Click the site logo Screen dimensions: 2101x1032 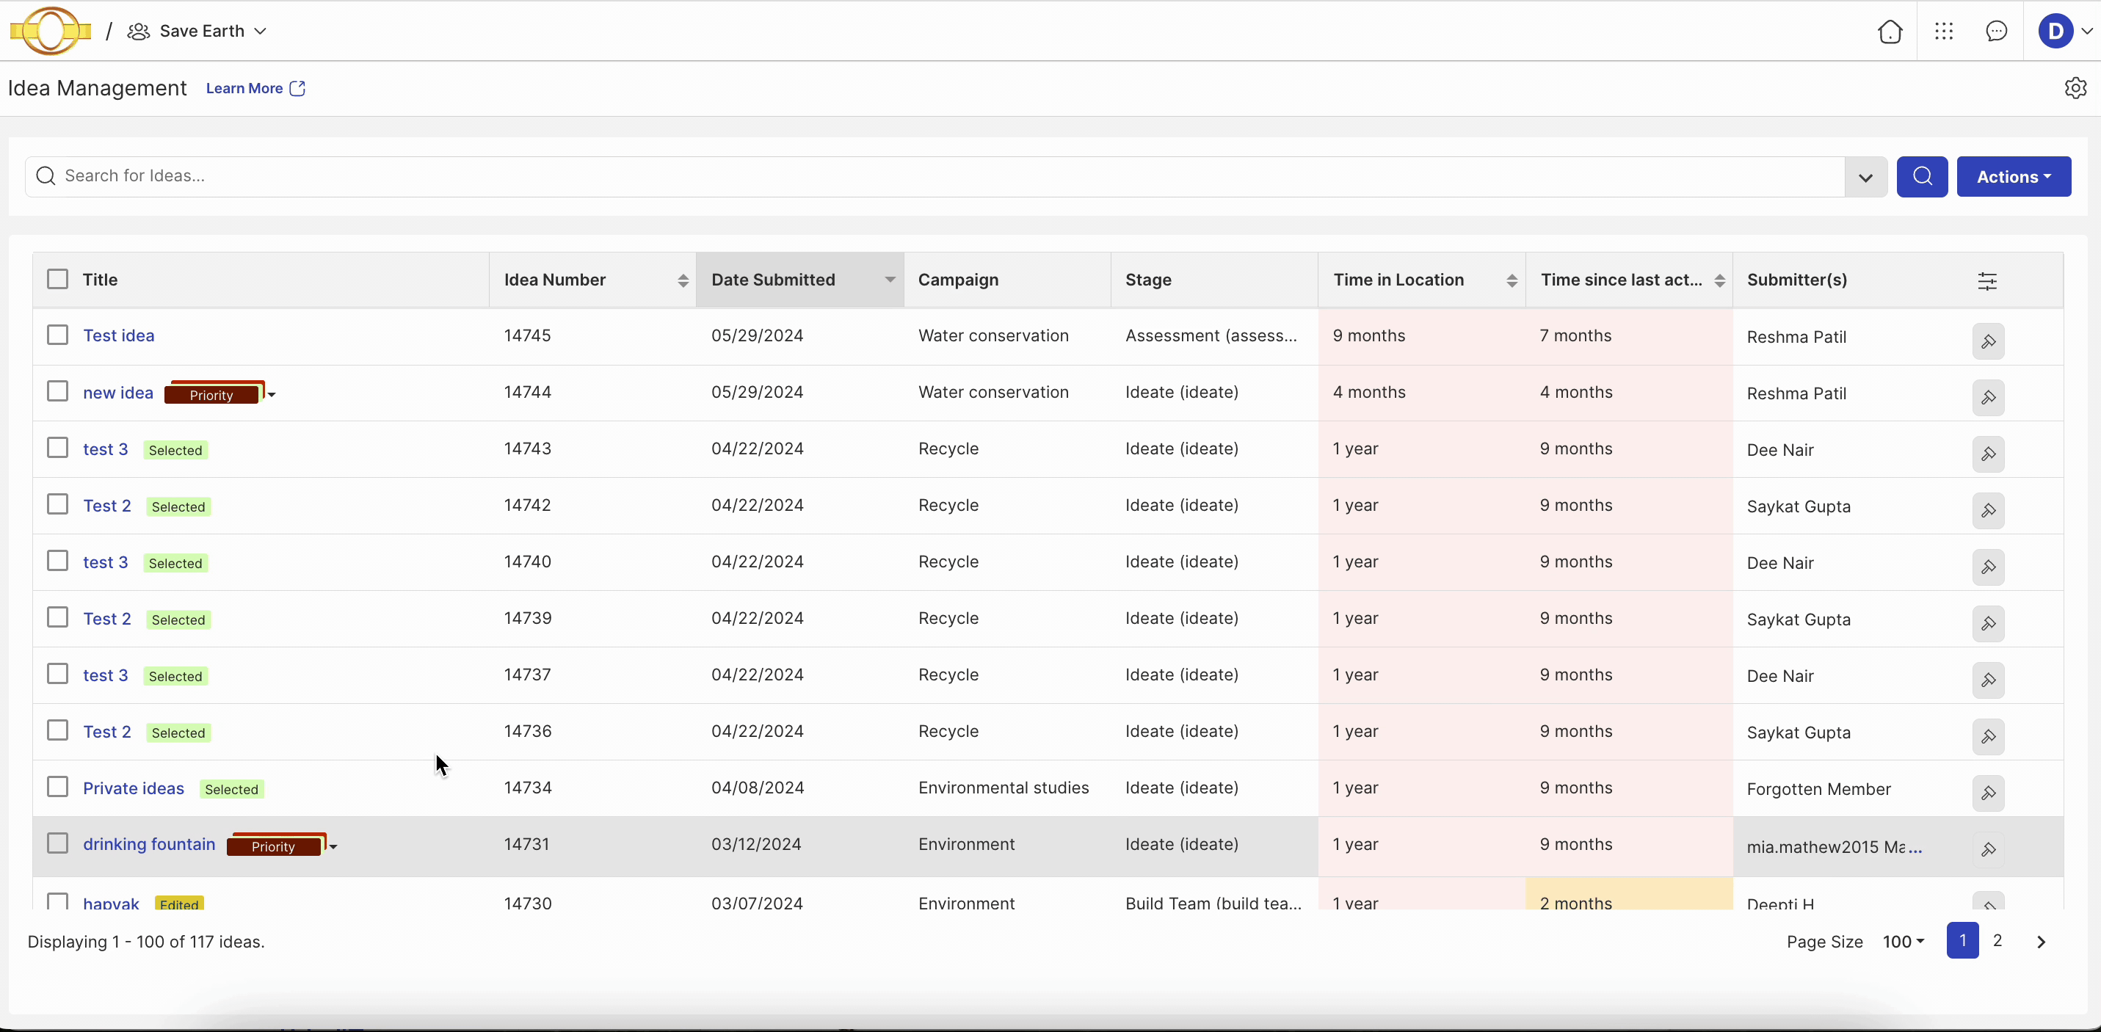(51, 31)
